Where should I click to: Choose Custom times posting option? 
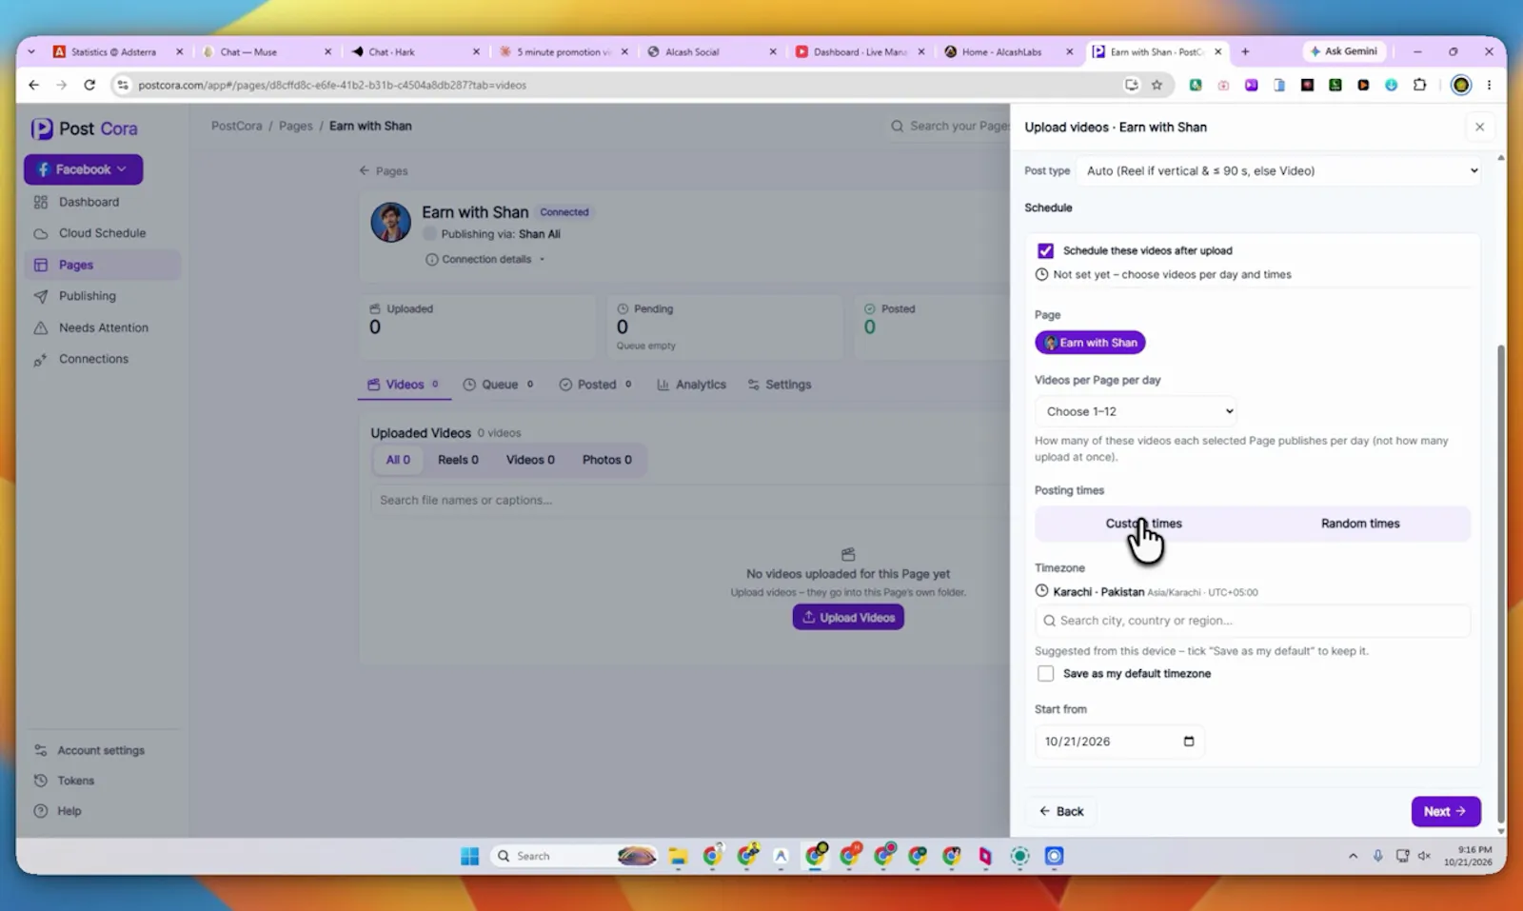coord(1143,524)
